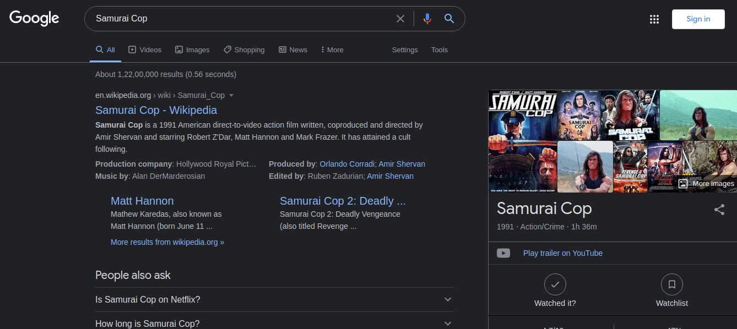Switch to the Images tab
The width and height of the screenshot is (737, 329).
[192, 50]
